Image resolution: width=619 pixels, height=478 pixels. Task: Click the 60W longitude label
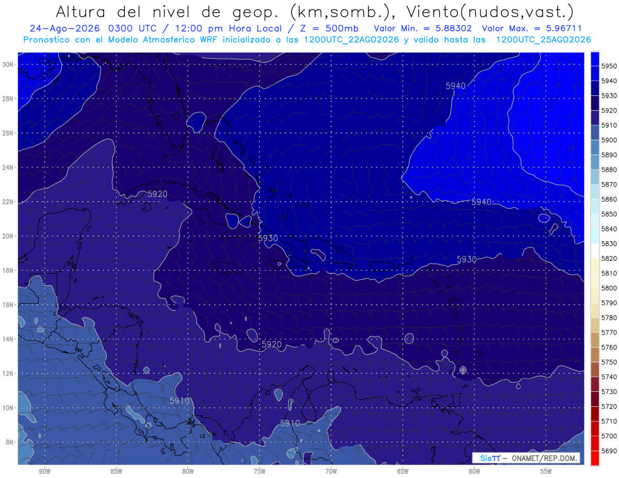tap(475, 471)
